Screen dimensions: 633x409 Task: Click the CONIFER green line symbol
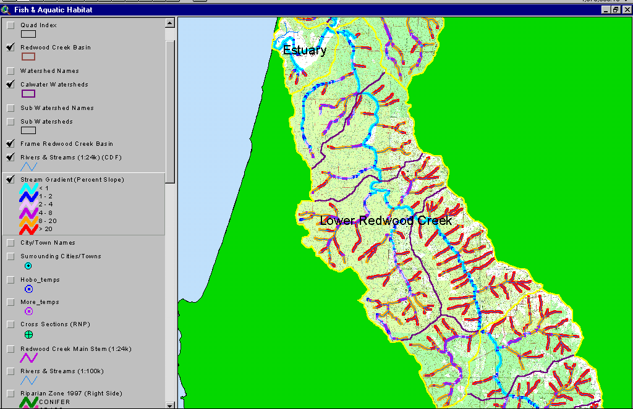(28, 402)
